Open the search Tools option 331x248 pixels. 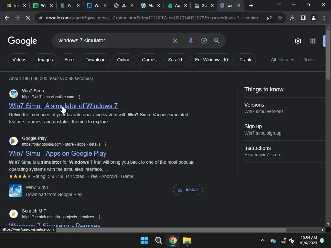tap(309, 60)
